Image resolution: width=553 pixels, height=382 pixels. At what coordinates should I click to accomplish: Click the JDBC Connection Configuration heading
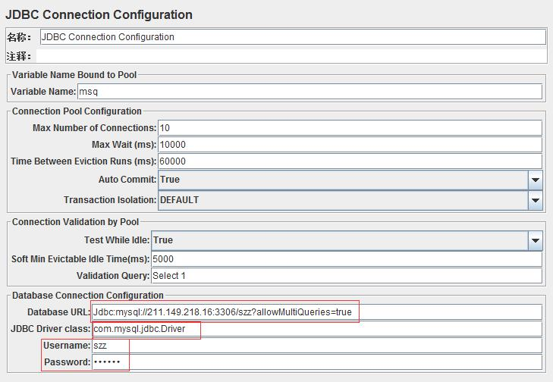point(99,15)
